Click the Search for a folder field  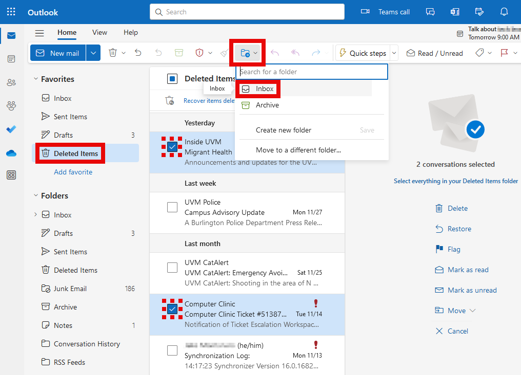point(313,72)
